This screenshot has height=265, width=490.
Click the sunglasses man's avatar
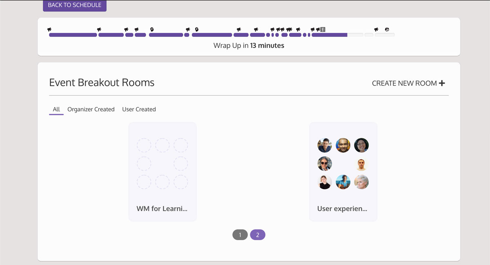(325, 163)
